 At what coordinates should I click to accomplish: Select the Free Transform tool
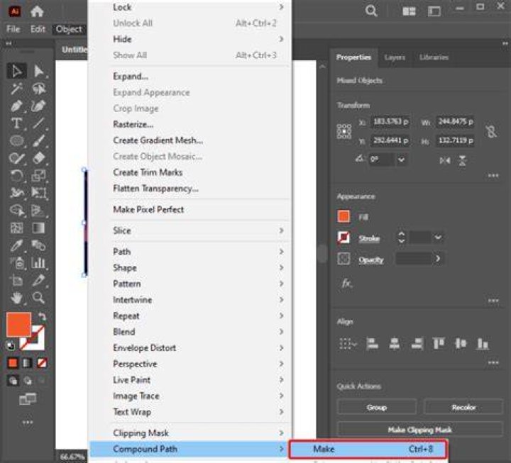(x=39, y=193)
